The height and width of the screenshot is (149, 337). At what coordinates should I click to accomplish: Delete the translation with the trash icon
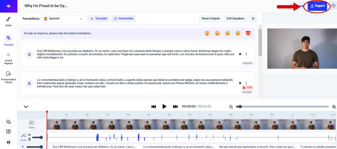(253, 19)
